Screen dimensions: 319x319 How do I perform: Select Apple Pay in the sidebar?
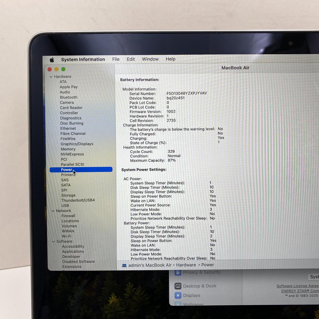click(x=69, y=87)
